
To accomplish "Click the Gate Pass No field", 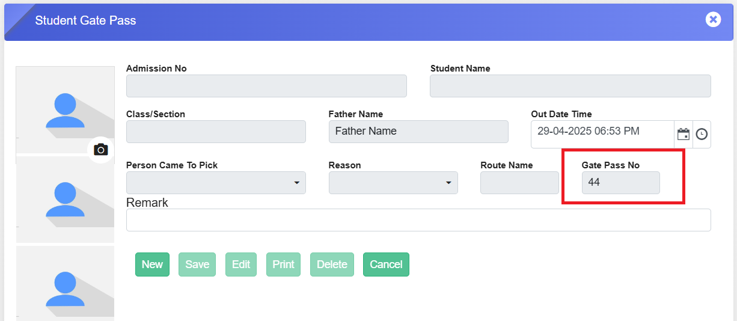I will [x=620, y=183].
